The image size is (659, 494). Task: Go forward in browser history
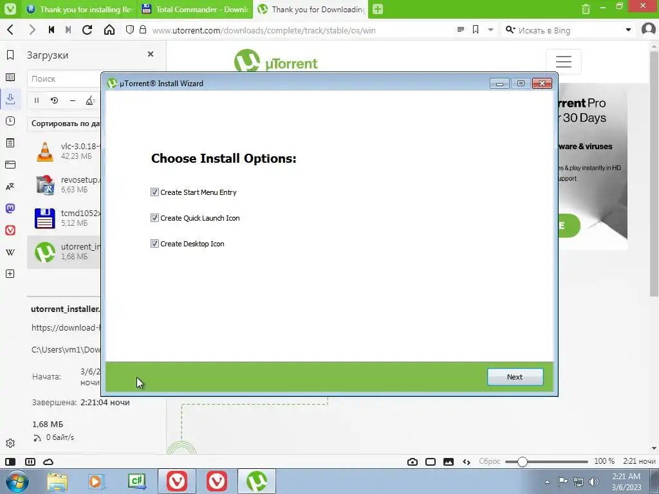click(32, 30)
